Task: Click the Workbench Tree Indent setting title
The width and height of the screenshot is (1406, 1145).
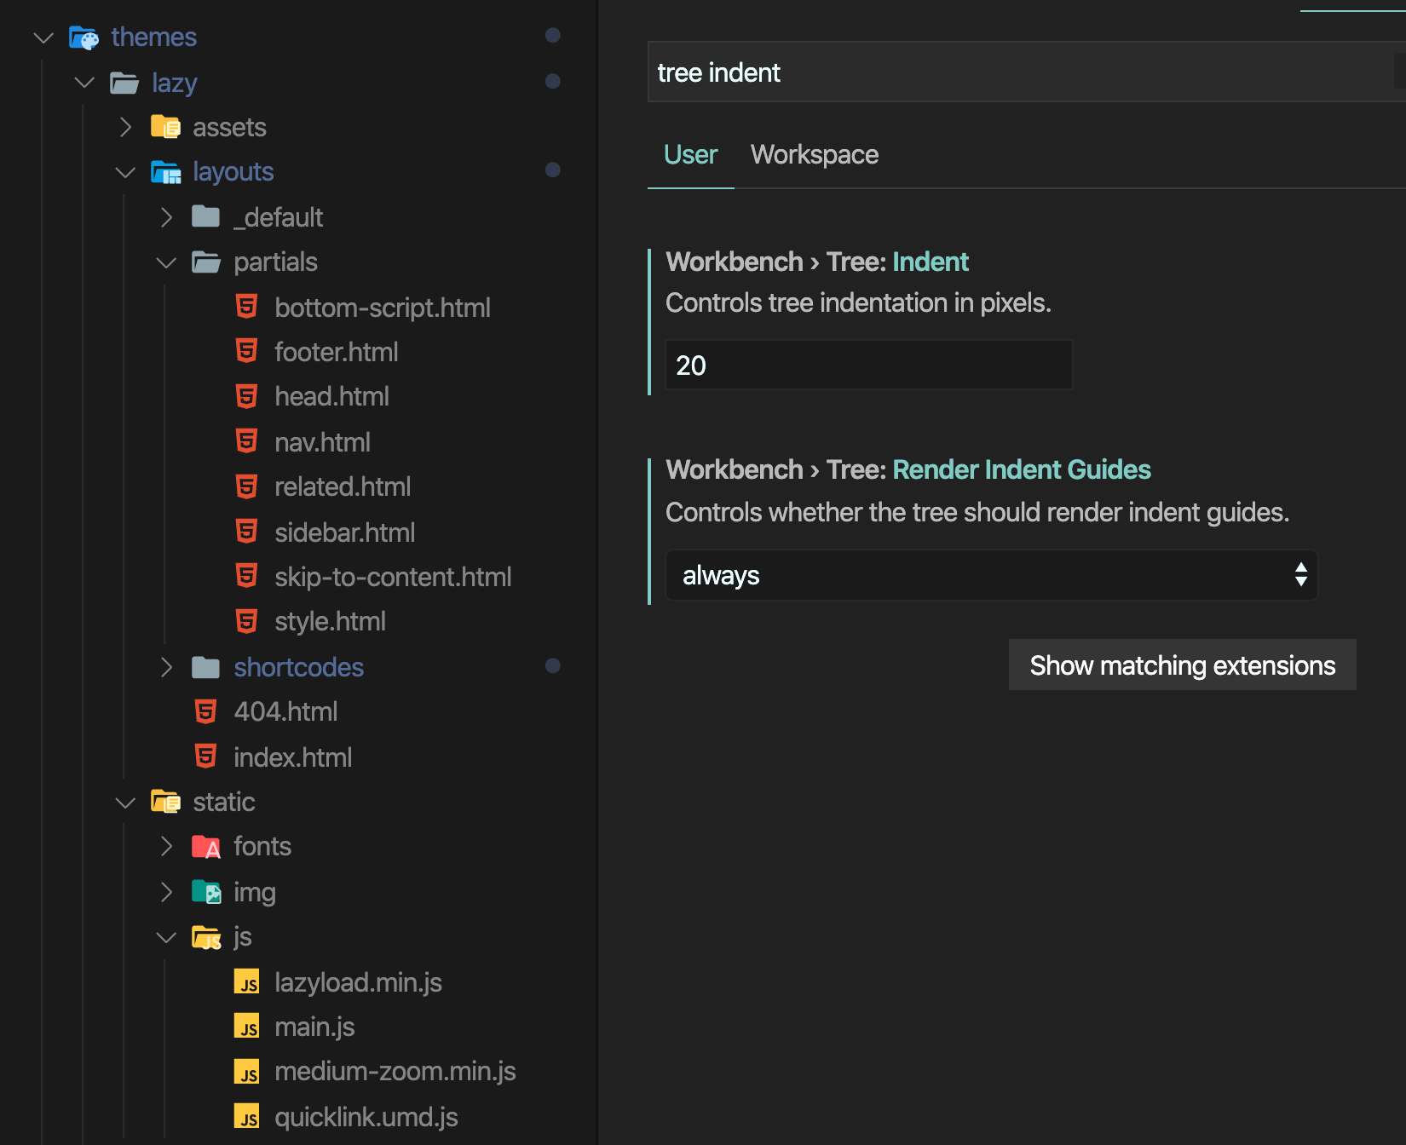Action: (817, 262)
